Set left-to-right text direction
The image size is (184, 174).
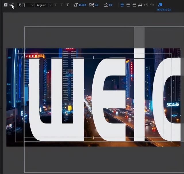point(146,5)
